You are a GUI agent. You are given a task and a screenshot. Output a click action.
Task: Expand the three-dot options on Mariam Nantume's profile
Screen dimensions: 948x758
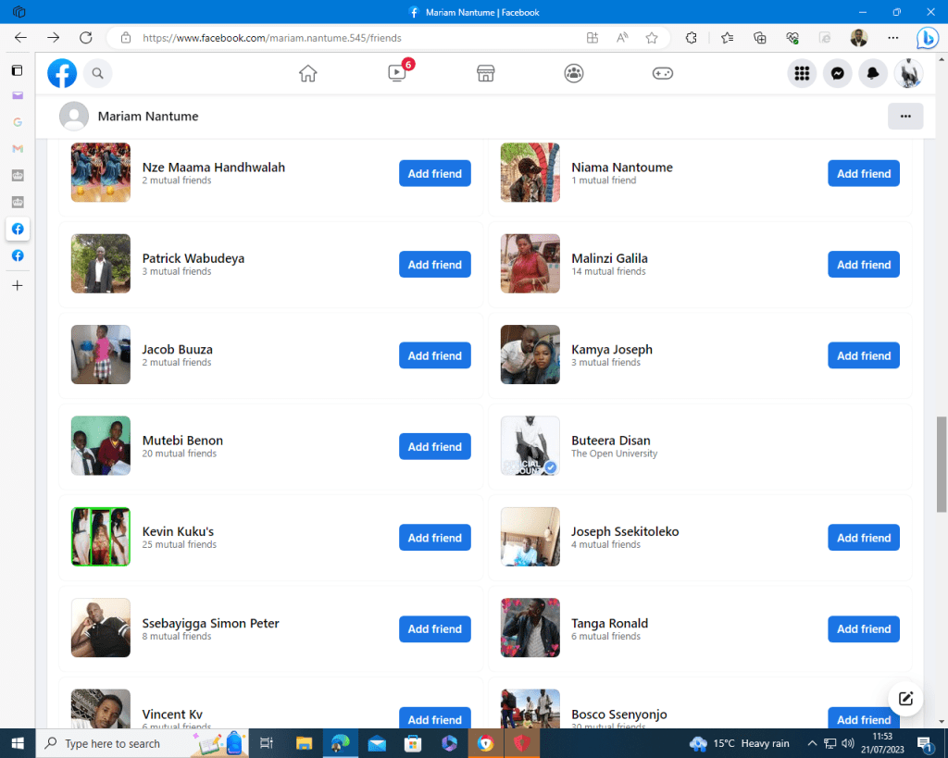[x=904, y=117]
